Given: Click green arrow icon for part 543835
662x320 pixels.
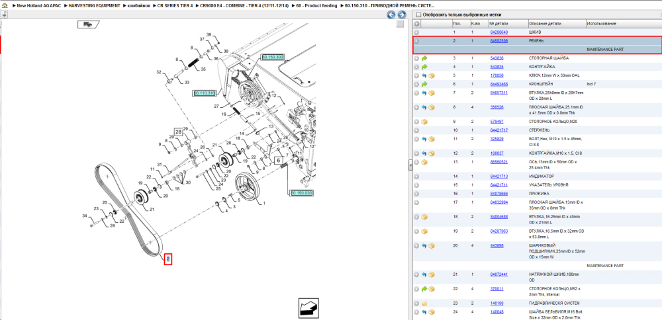Looking at the screenshot, I should click(x=424, y=67).
